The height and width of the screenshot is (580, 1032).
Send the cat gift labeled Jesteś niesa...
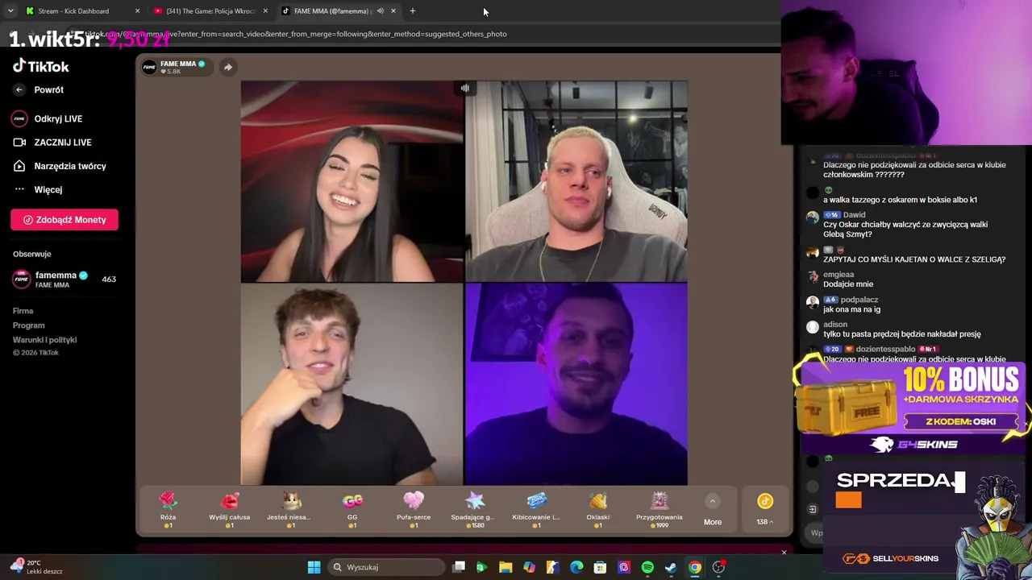[x=291, y=509]
